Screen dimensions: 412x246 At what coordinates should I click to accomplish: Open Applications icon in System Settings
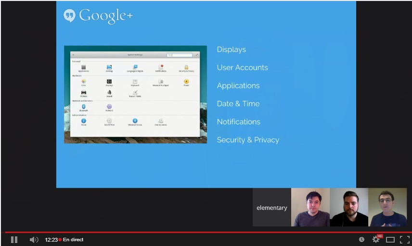tap(84, 68)
